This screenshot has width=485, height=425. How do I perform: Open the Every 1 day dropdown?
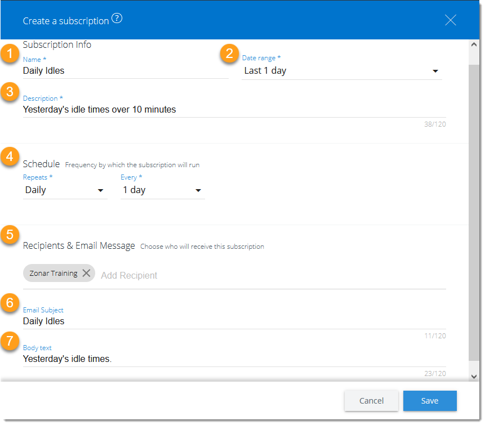[162, 190]
